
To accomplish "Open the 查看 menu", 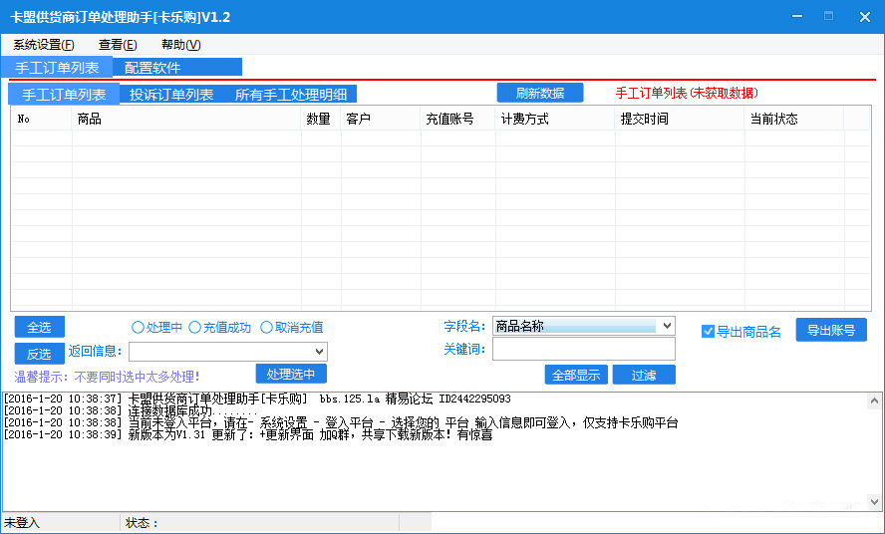I will (118, 45).
